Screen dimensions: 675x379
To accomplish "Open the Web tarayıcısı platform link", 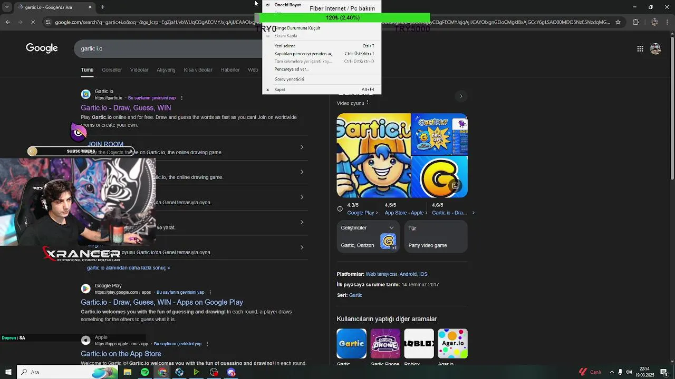I will 381,274.
